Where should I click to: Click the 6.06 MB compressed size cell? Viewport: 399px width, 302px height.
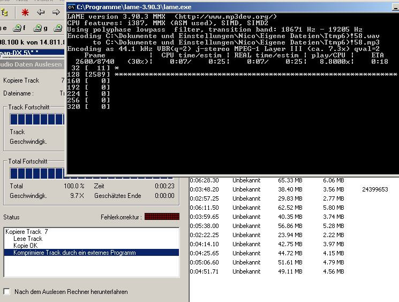pos(333,180)
